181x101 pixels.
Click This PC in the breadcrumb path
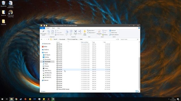pos(55,39)
